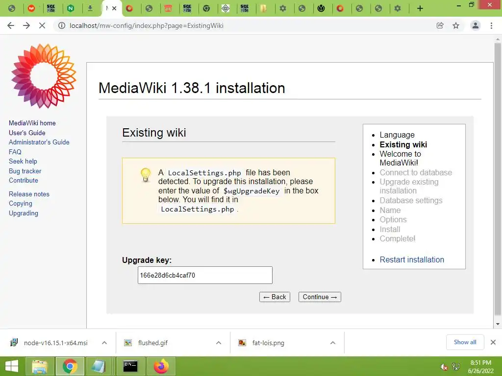Focus the Upgrade key input field
The image size is (502, 376).
pos(205,275)
